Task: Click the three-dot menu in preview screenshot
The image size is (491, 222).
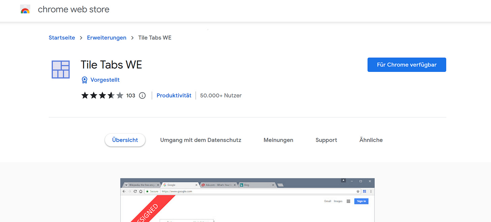Action: click(371, 191)
